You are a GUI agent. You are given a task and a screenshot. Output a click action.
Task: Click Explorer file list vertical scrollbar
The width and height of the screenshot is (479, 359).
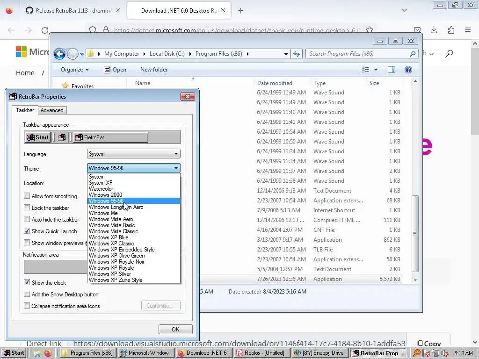[x=415, y=234]
